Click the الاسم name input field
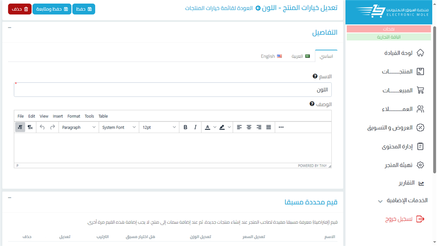Image resolution: width=437 pixels, height=246 pixels. [x=173, y=90]
